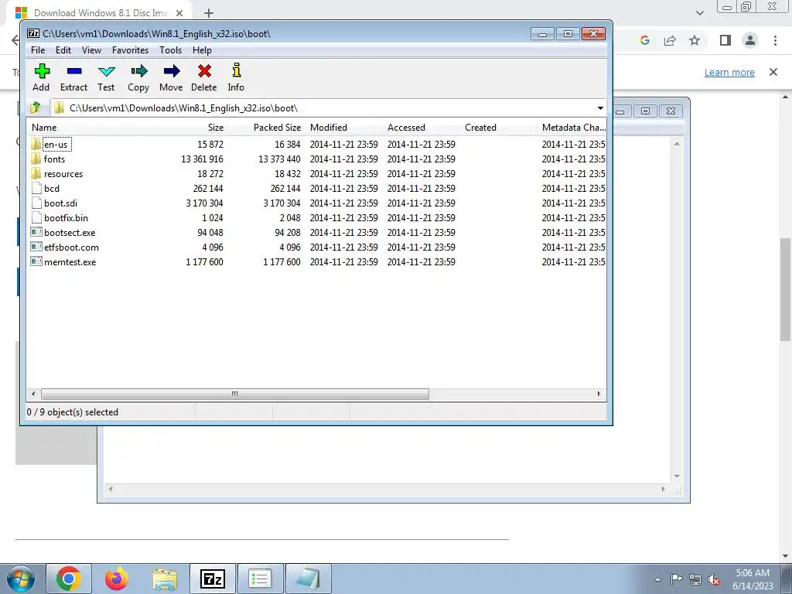Click the Windows Start orb
Screen dimensions: 792x594
click(x=21, y=579)
